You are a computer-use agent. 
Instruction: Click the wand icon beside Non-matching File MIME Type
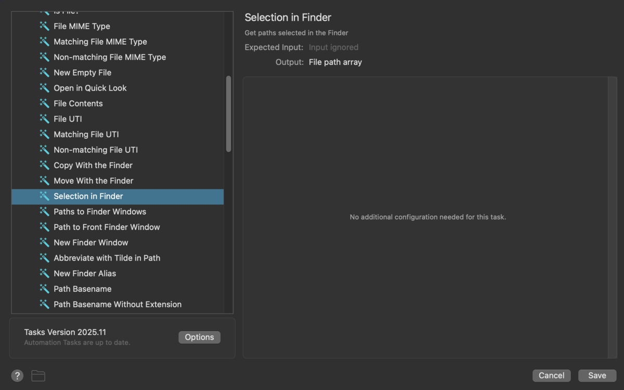(45, 57)
